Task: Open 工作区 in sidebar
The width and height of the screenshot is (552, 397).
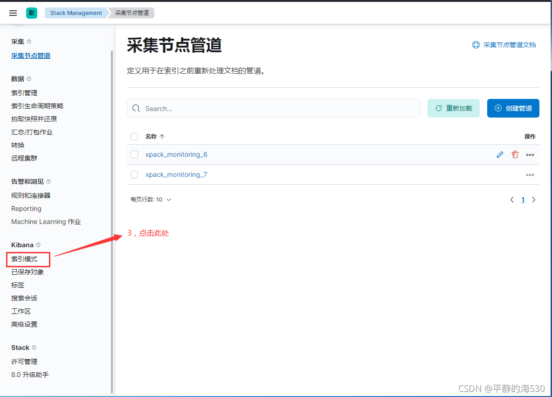Action: (21, 312)
